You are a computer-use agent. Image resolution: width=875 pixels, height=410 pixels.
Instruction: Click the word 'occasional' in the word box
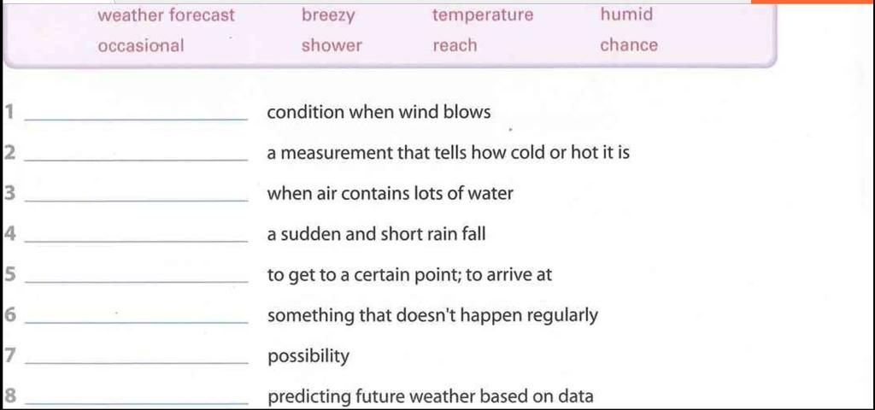141,46
